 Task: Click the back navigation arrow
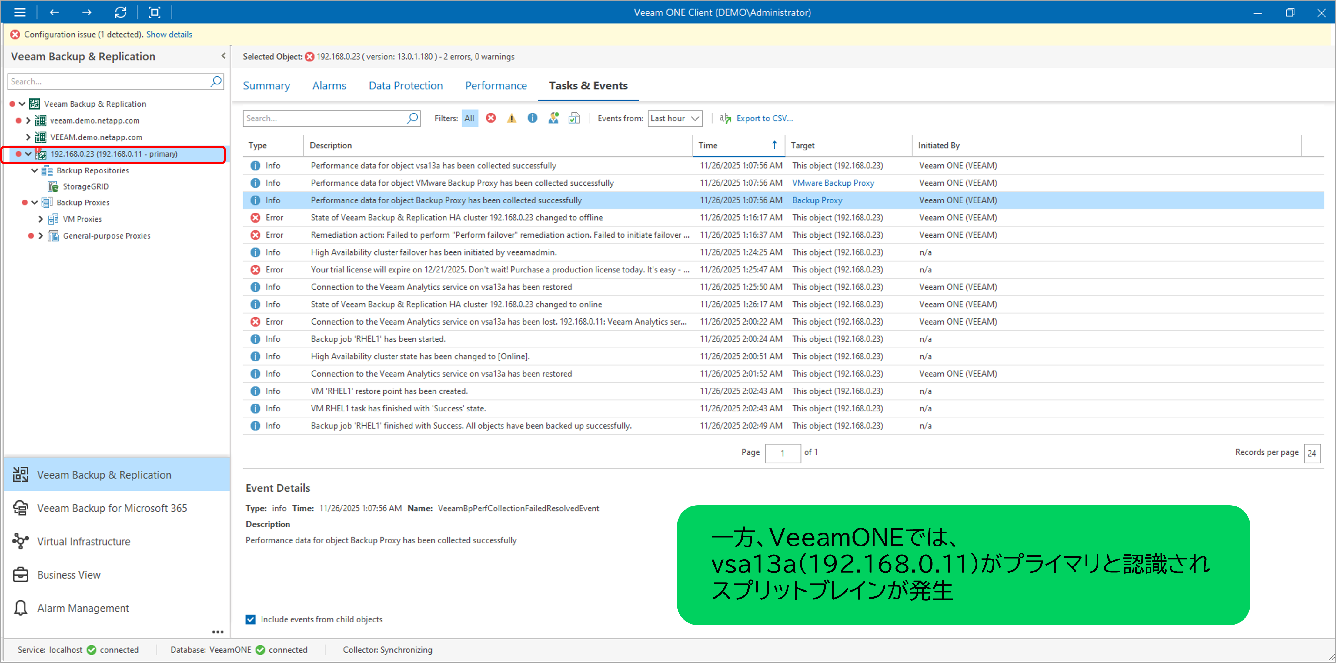tap(55, 12)
